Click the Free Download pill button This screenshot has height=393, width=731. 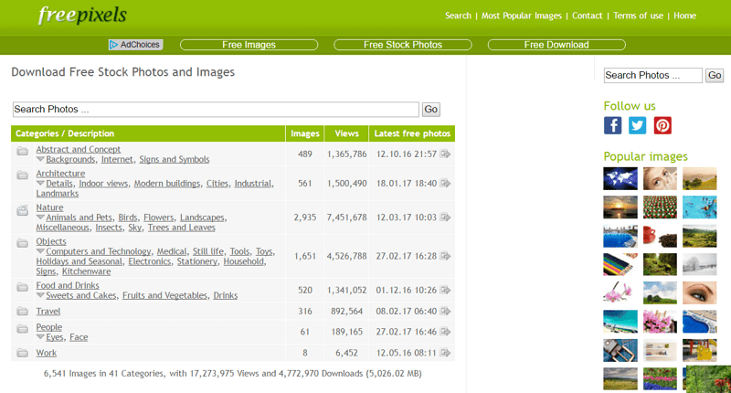click(556, 45)
